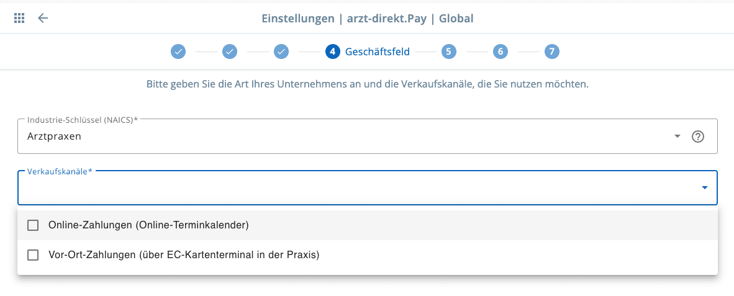
Task: Choose Online-Zahlungen (Online-Terminkalender) option
Action: tap(148, 225)
